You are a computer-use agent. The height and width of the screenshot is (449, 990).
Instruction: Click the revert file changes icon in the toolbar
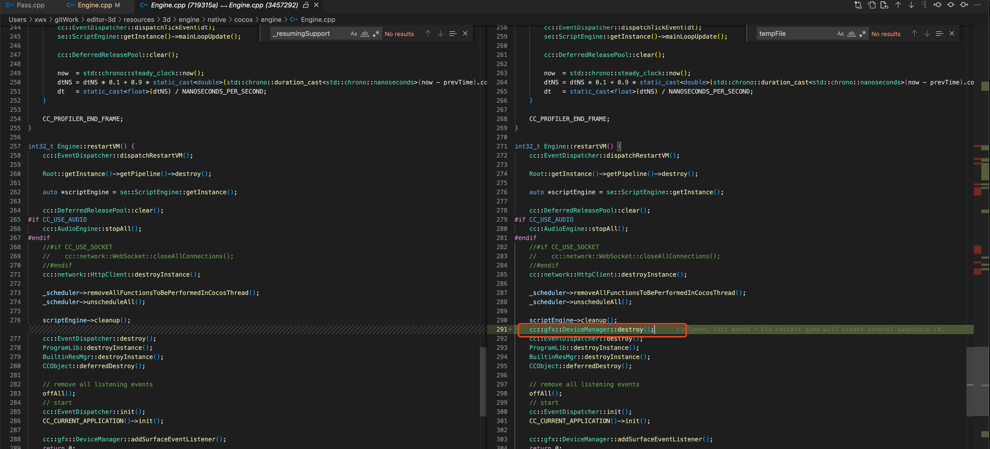(x=885, y=5)
